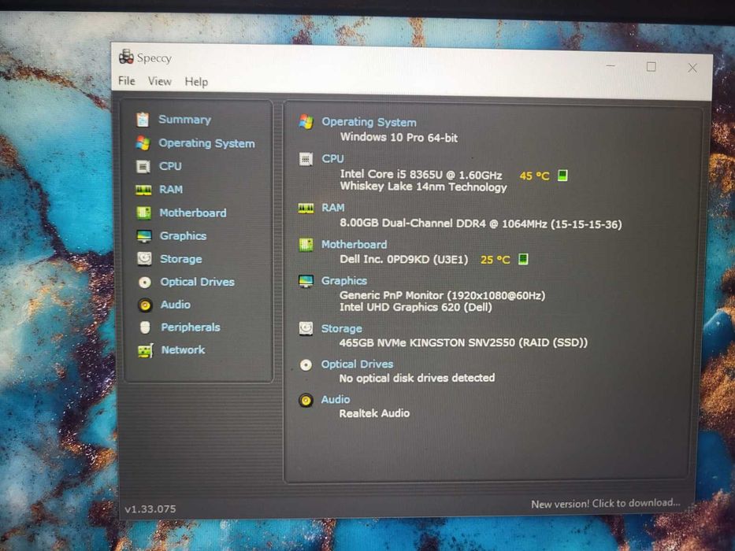This screenshot has height=551, width=735.
Task: Click the RAM icon in summary pane
Action: [306, 208]
